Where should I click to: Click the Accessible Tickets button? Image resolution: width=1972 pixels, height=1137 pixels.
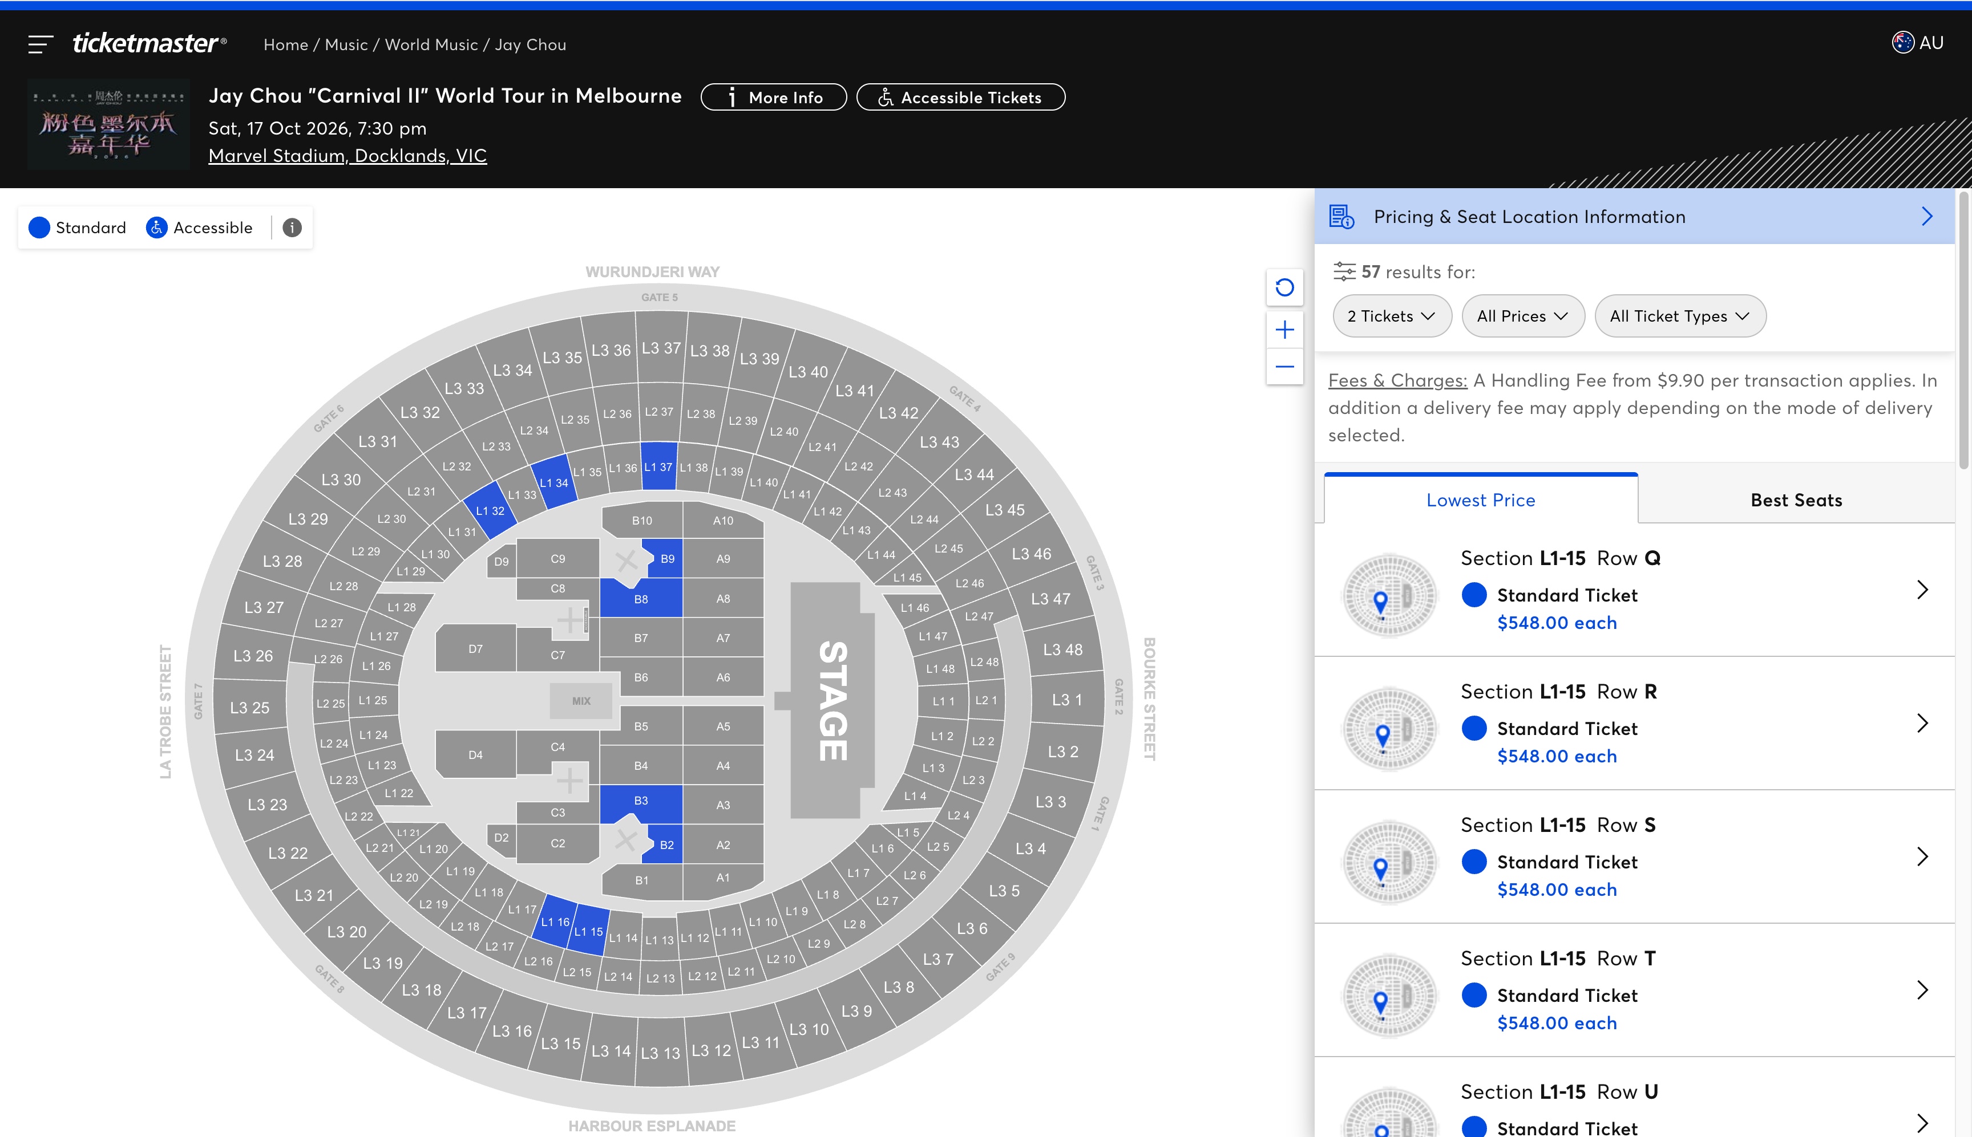[961, 98]
